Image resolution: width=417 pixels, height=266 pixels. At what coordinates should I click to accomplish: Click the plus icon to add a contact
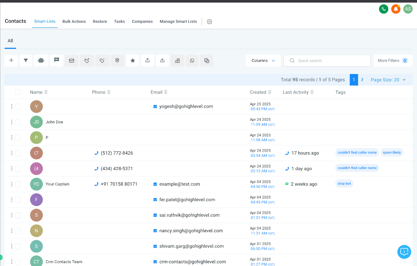pyautogui.click(x=11, y=60)
